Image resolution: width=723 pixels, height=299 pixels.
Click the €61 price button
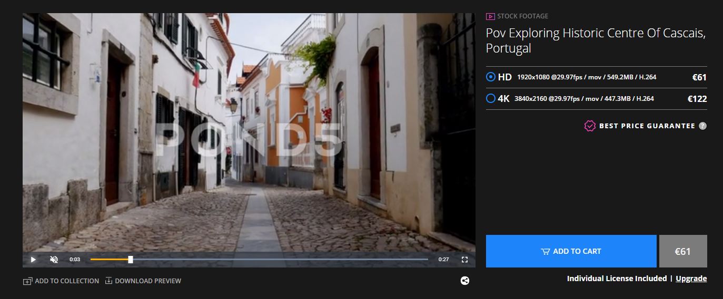click(x=683, y=251)
